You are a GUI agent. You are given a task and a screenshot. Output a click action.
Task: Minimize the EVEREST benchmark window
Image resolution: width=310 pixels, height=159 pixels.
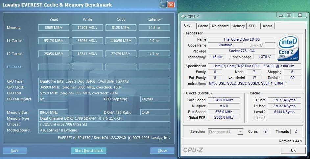[164, 5]
